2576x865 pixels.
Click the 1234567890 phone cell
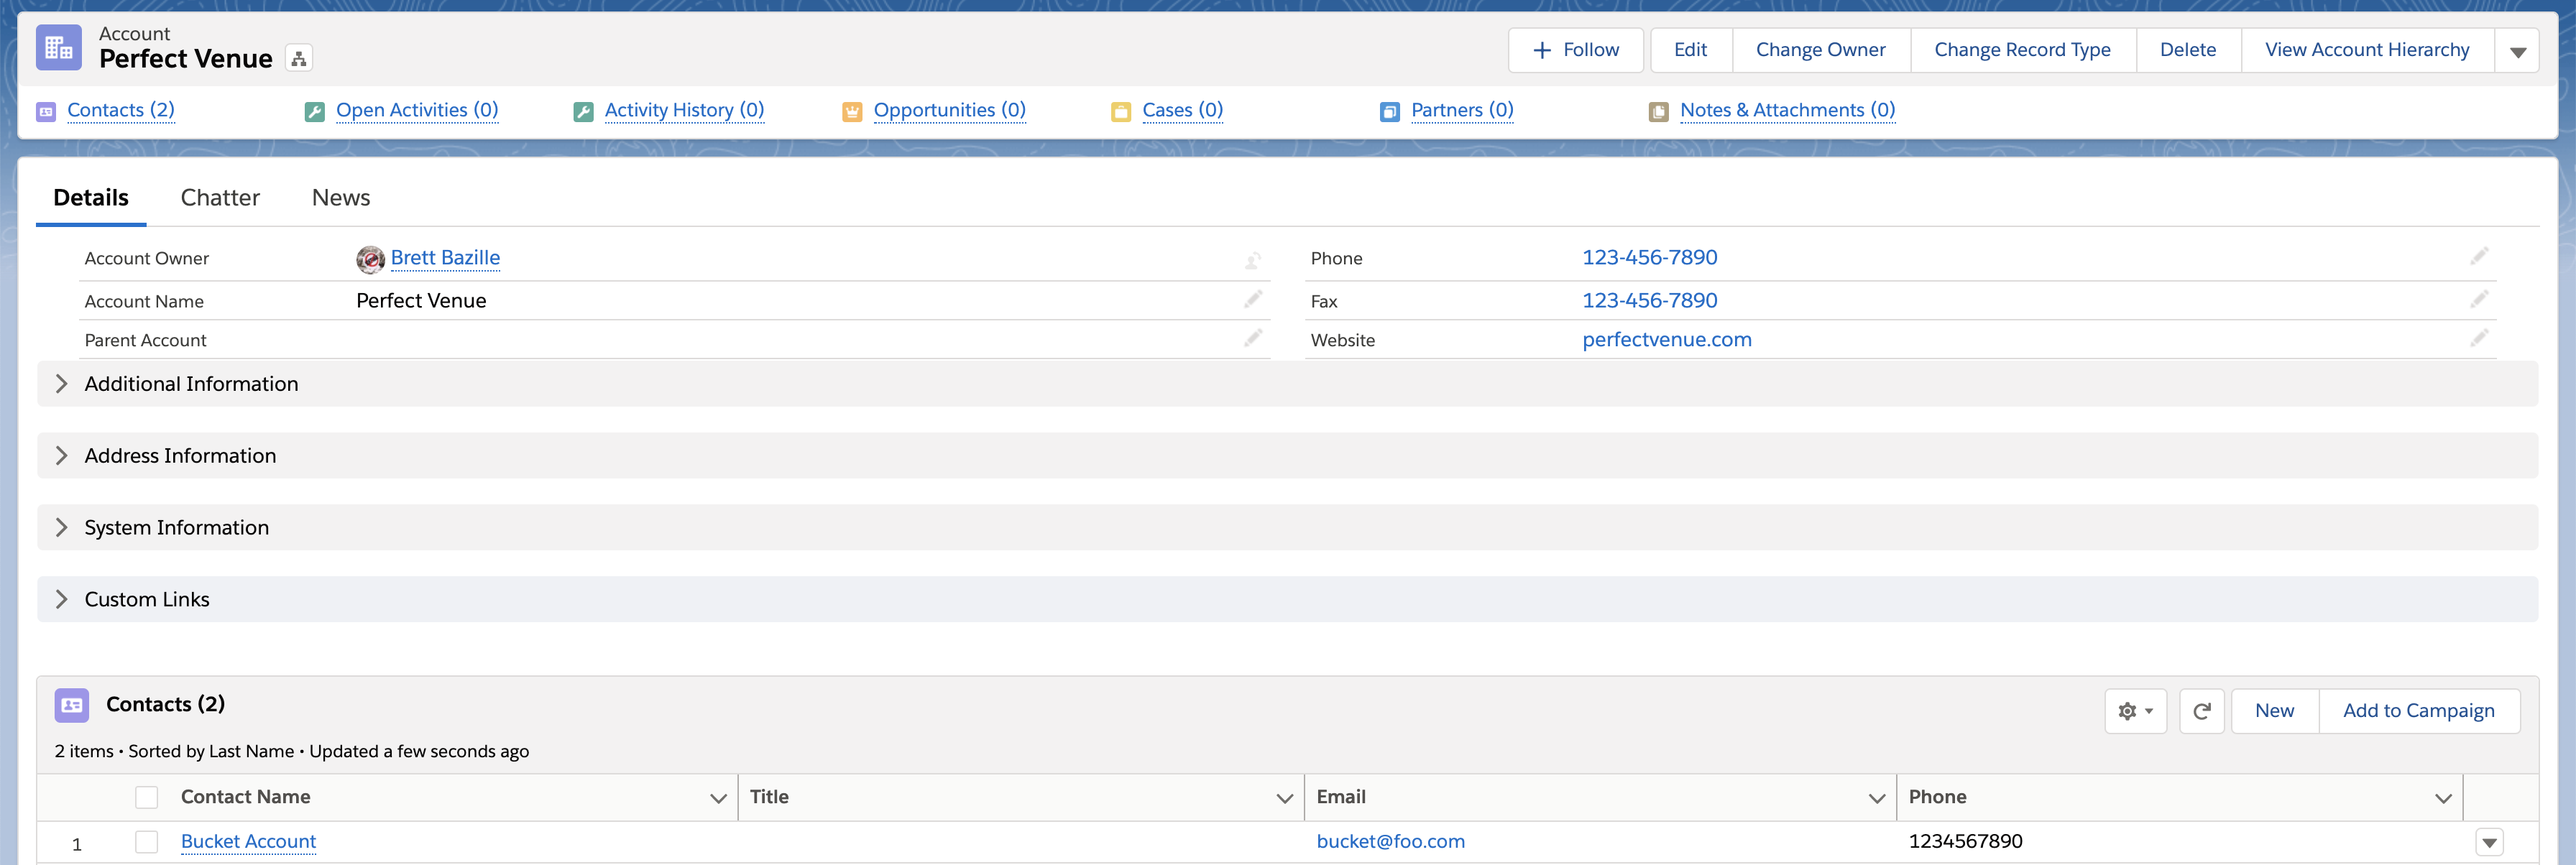(1966, 842)
